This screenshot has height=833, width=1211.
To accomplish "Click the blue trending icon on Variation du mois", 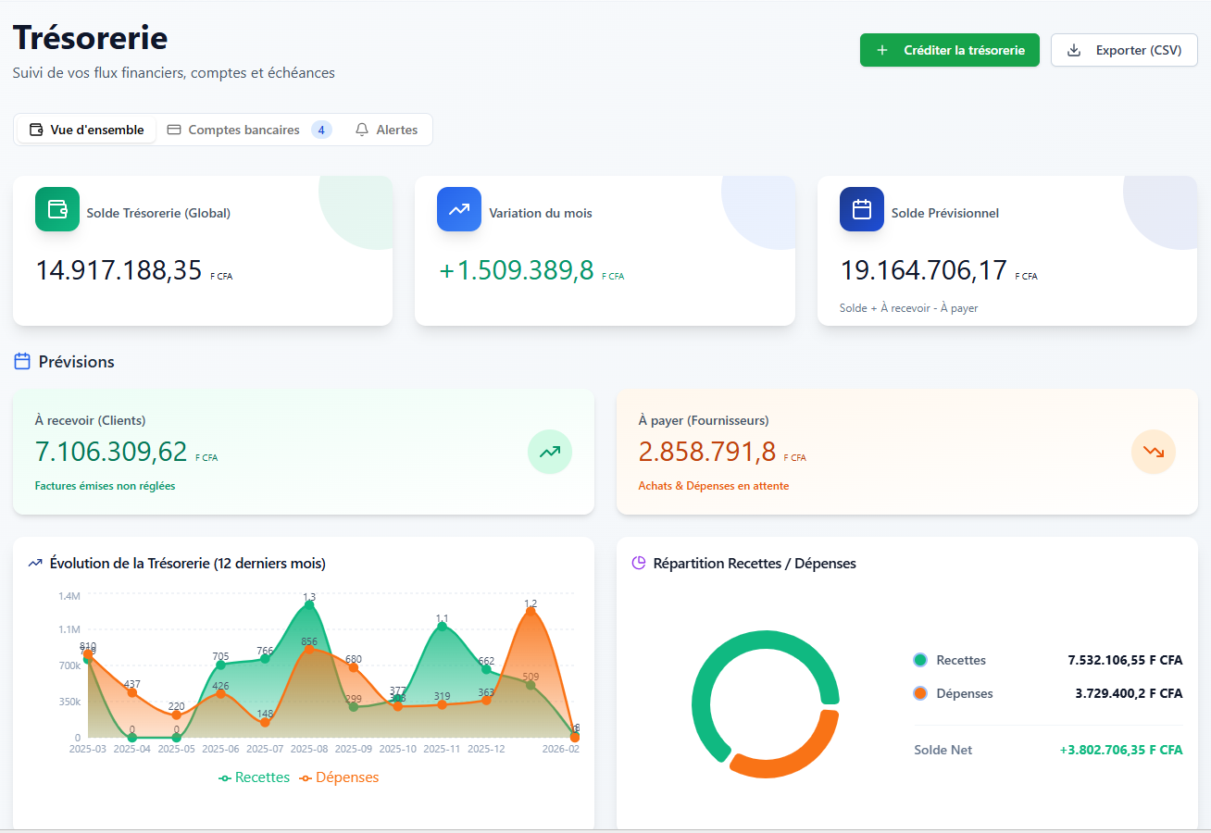I will click(459, 209).
